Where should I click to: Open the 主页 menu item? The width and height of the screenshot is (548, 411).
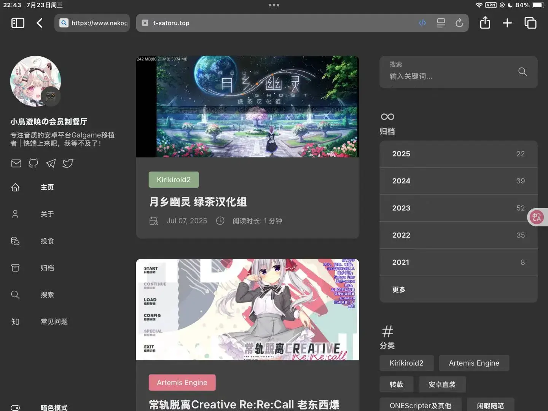click(x=47, y=187)
